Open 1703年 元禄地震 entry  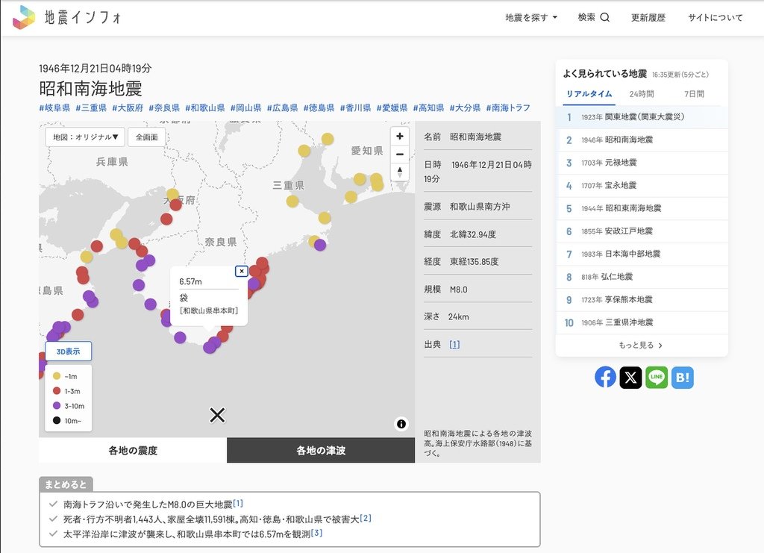click(642, 163)
